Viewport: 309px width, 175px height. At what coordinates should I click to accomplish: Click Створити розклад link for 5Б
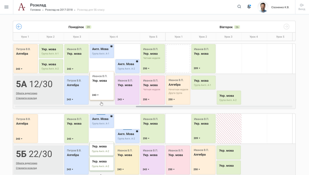[27, 168]
